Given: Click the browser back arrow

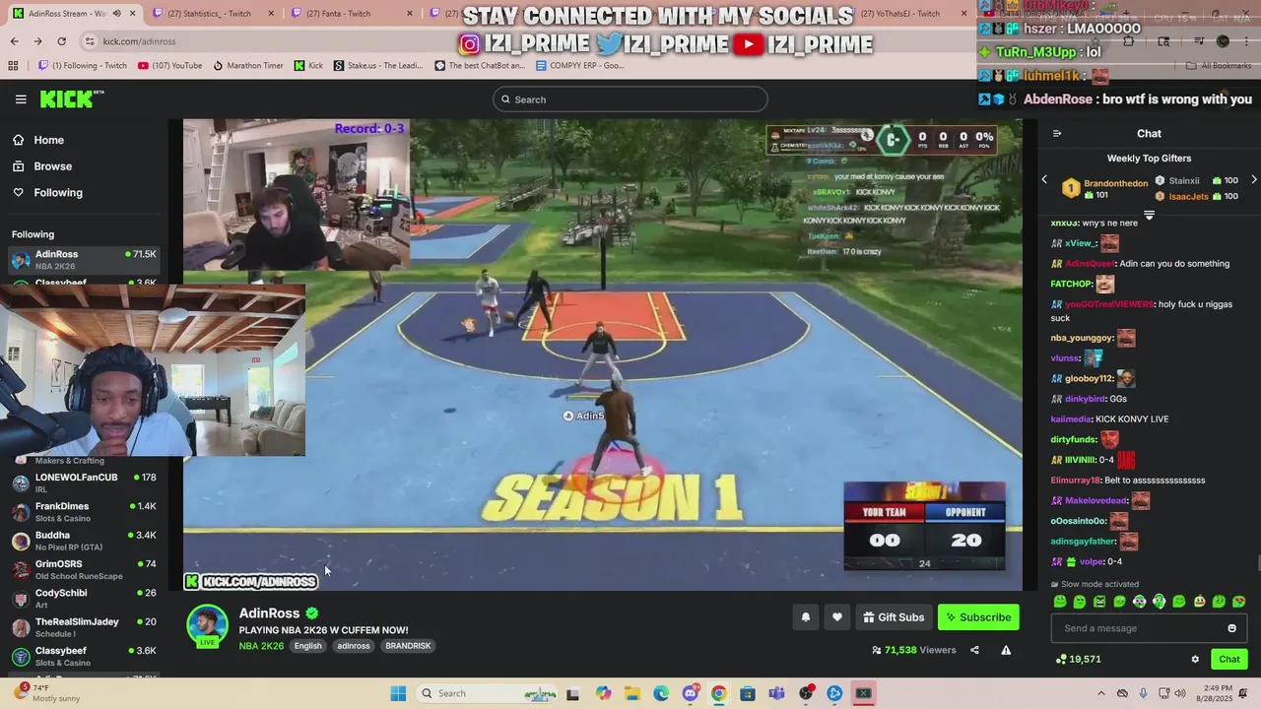Looking at the screenshot, I should point(14,41).
